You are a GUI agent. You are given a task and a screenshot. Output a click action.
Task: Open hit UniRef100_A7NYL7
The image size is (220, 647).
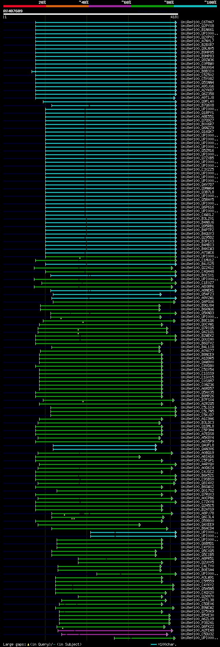197,41
